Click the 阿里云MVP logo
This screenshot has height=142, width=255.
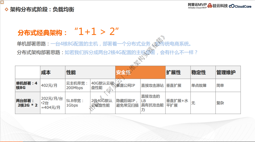197,6
